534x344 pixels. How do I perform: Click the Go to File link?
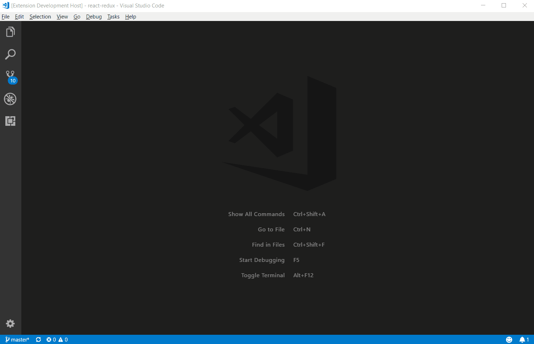(271, 229)
